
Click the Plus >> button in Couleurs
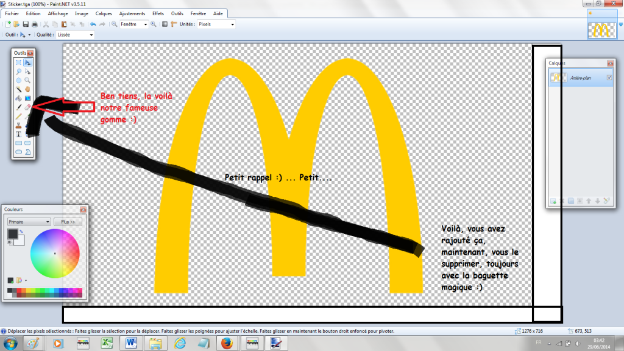(x=68, y=222)
